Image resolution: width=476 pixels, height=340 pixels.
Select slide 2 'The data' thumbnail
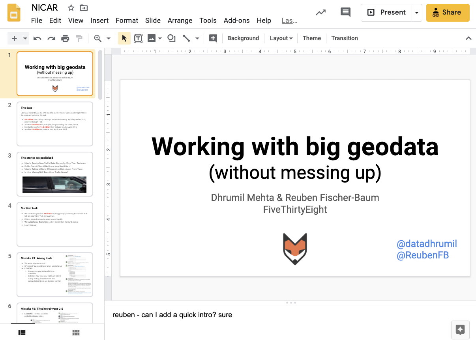pos(55,124)
